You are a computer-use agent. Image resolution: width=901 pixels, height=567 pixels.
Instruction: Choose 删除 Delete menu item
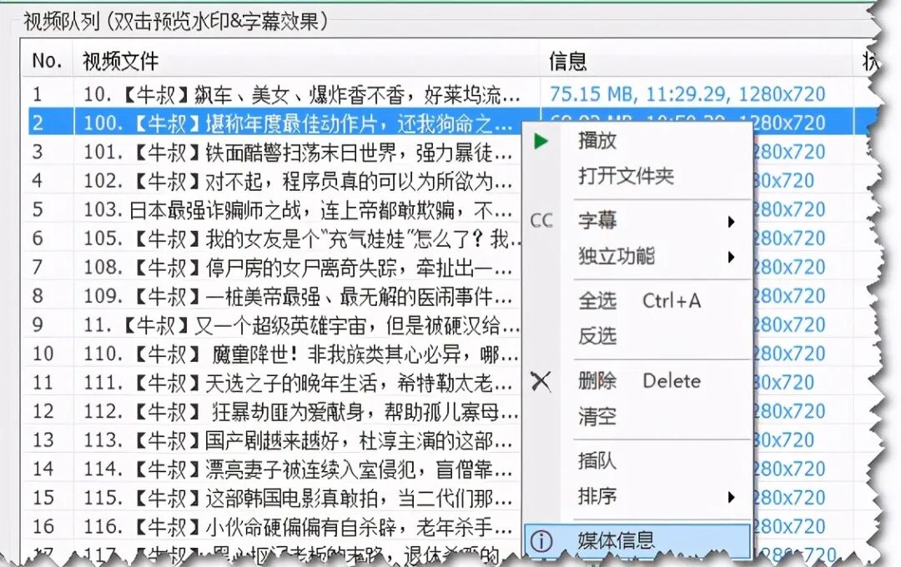tap(638, 381)
